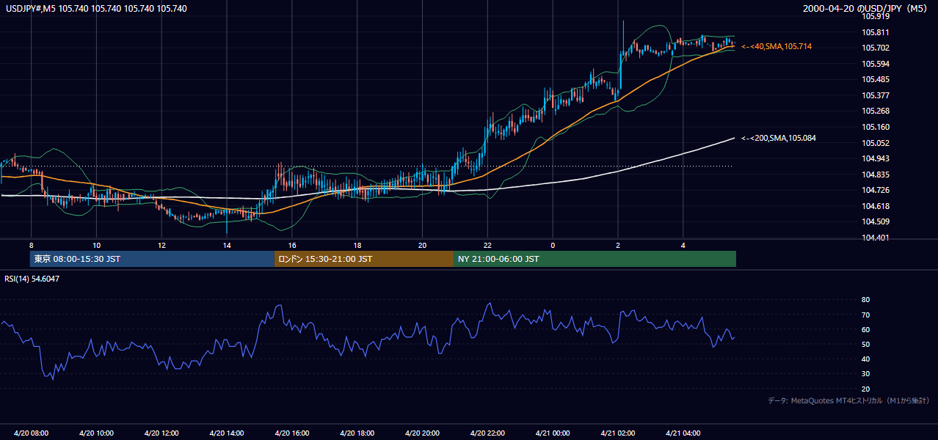Click hour label 22 on price chart time axis
Viewport: 938px width, 440px height.
pyautogui.click(x=487, y=245)
